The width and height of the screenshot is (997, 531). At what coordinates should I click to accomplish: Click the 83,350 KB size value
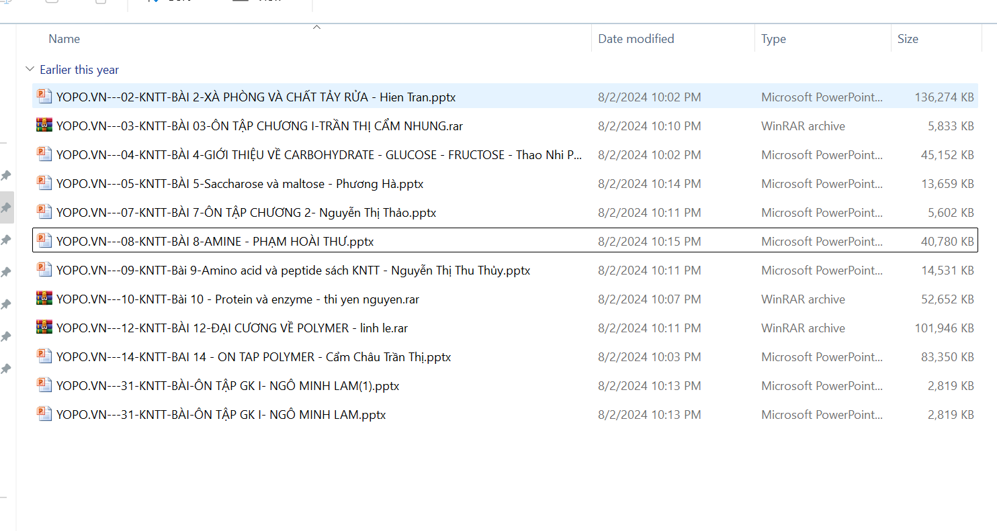click(947, 357)
